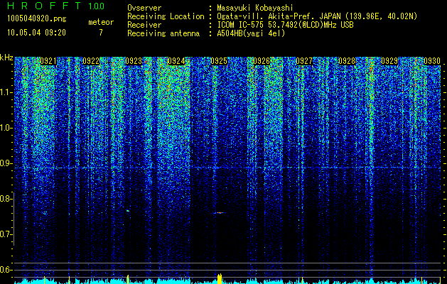Viewport: 447px width, 284px height.
Task: Click the 0926 time label
Action: [262, 61]
